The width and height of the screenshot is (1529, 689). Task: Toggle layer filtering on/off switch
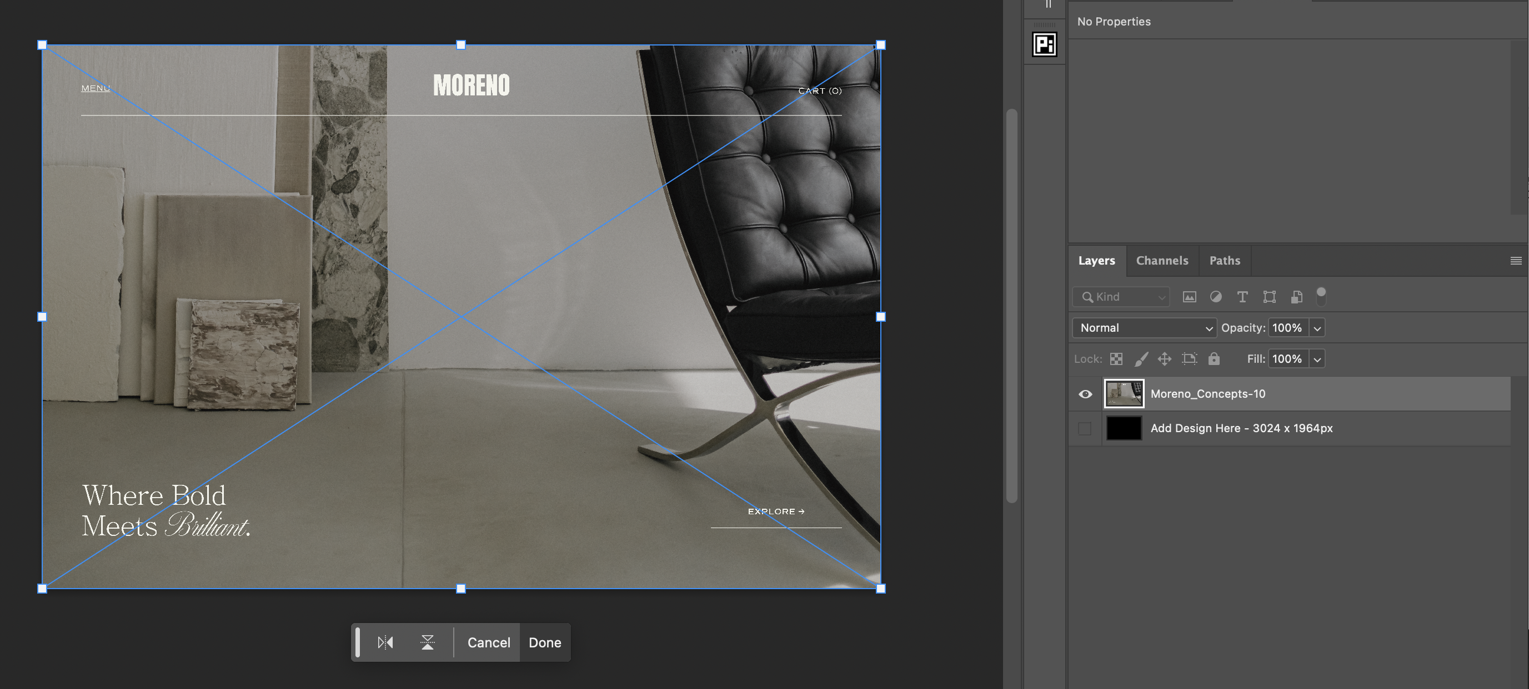click(x=1321, y=295)
